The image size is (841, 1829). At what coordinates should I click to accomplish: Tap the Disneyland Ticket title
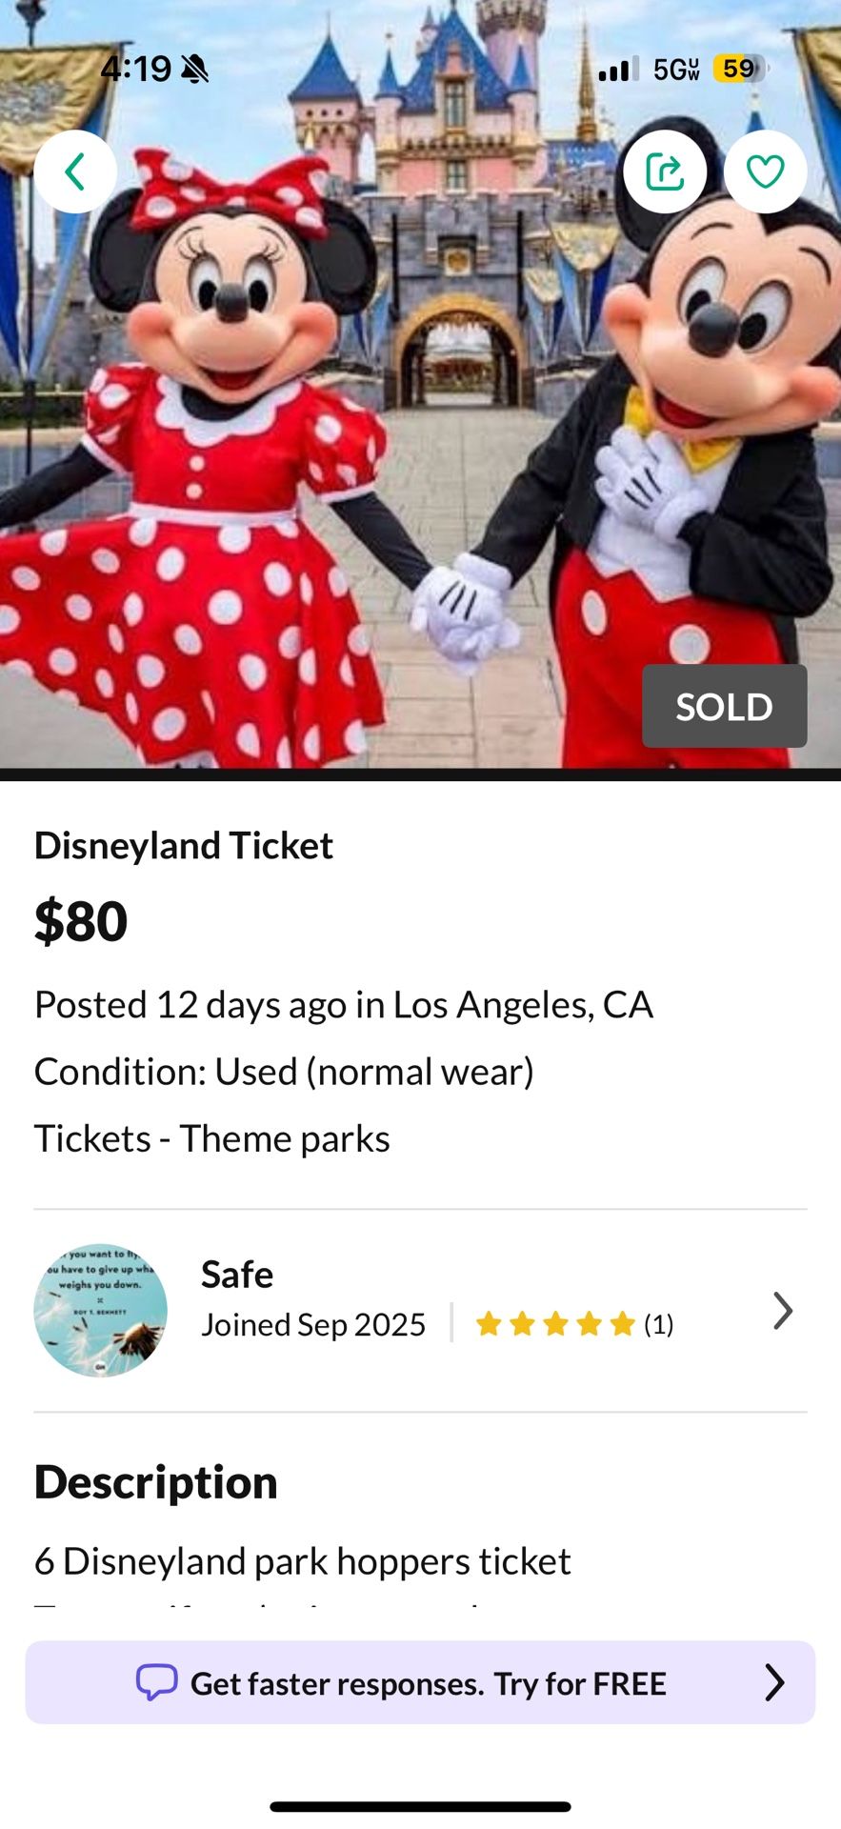(184, 846)
